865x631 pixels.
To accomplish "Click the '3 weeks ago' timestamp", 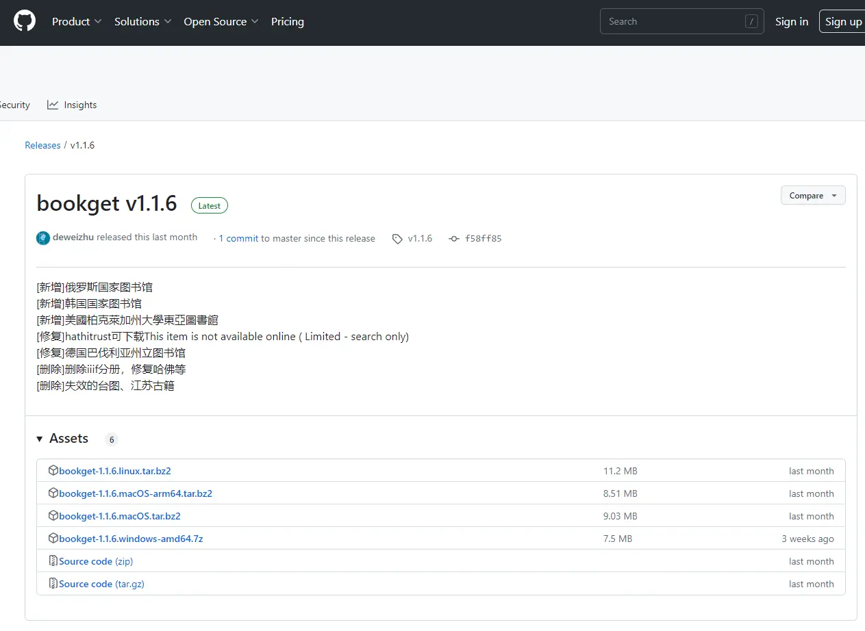I will point(808,539).
